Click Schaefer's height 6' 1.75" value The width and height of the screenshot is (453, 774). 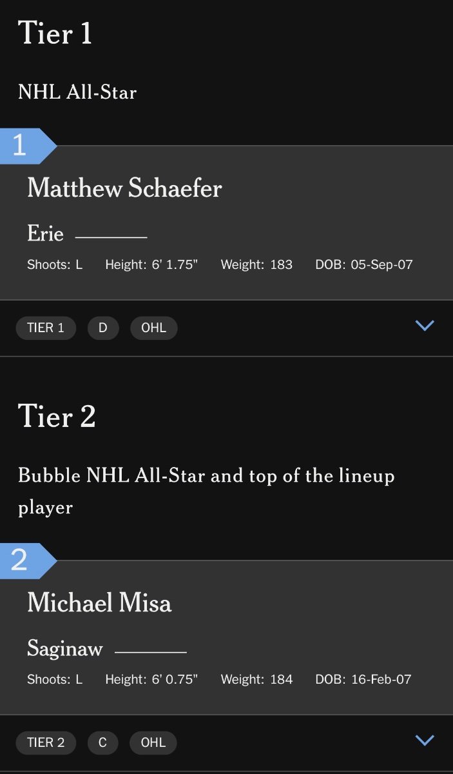click(174, 264)
